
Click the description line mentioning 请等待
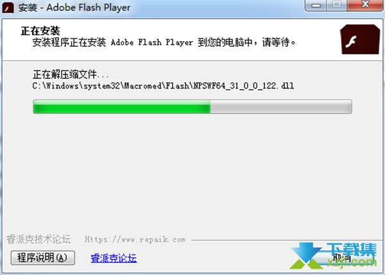164,42
